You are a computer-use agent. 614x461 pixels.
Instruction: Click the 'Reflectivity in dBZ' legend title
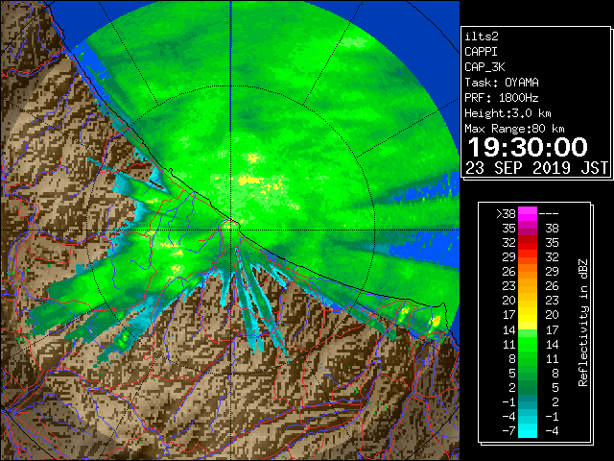(583, 323)
